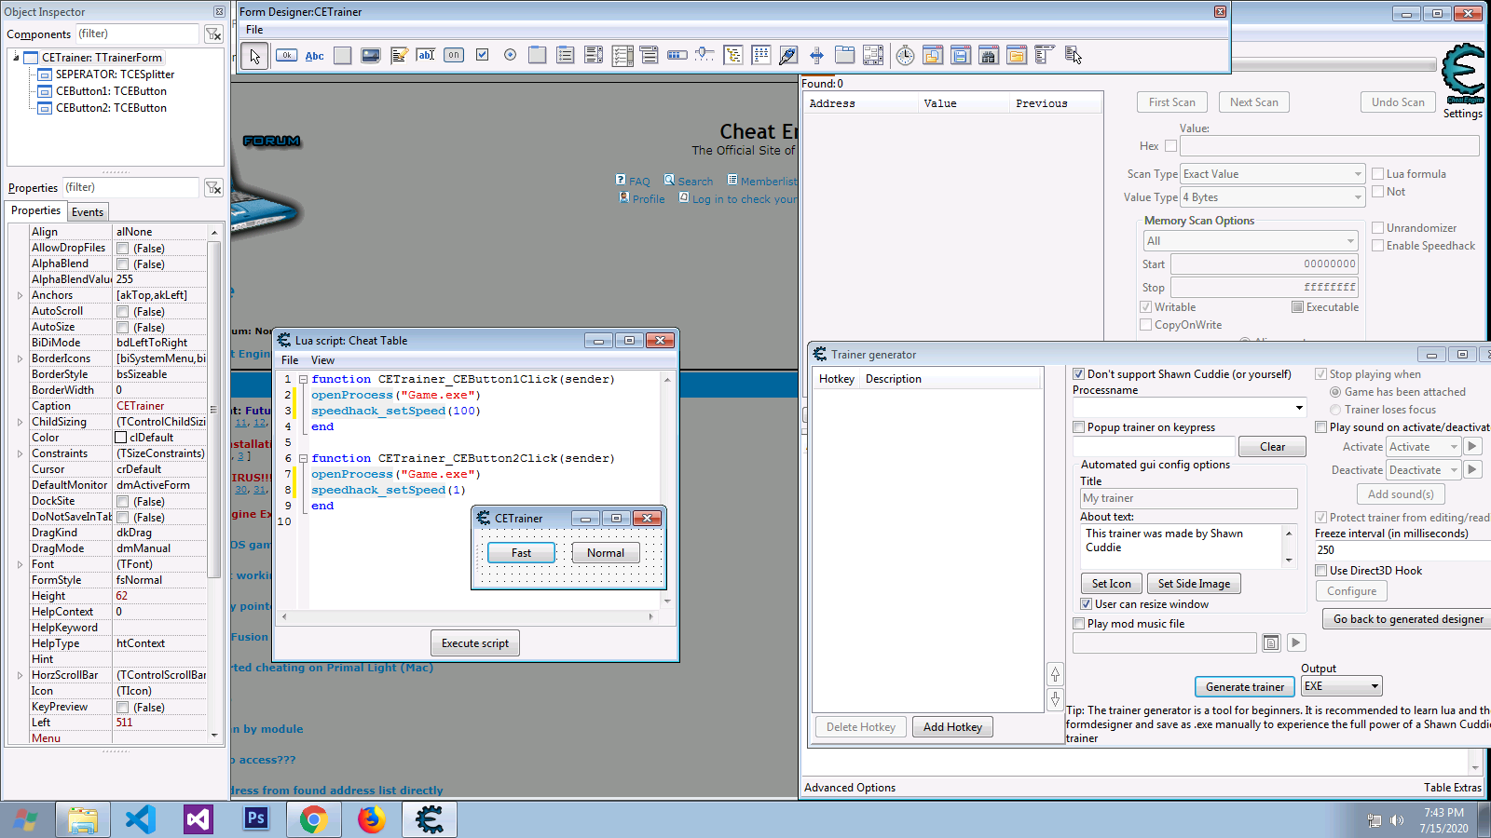Screen dimensions: 1491x838
Task: Switch to the Events tab
Action: pos(88,212)
